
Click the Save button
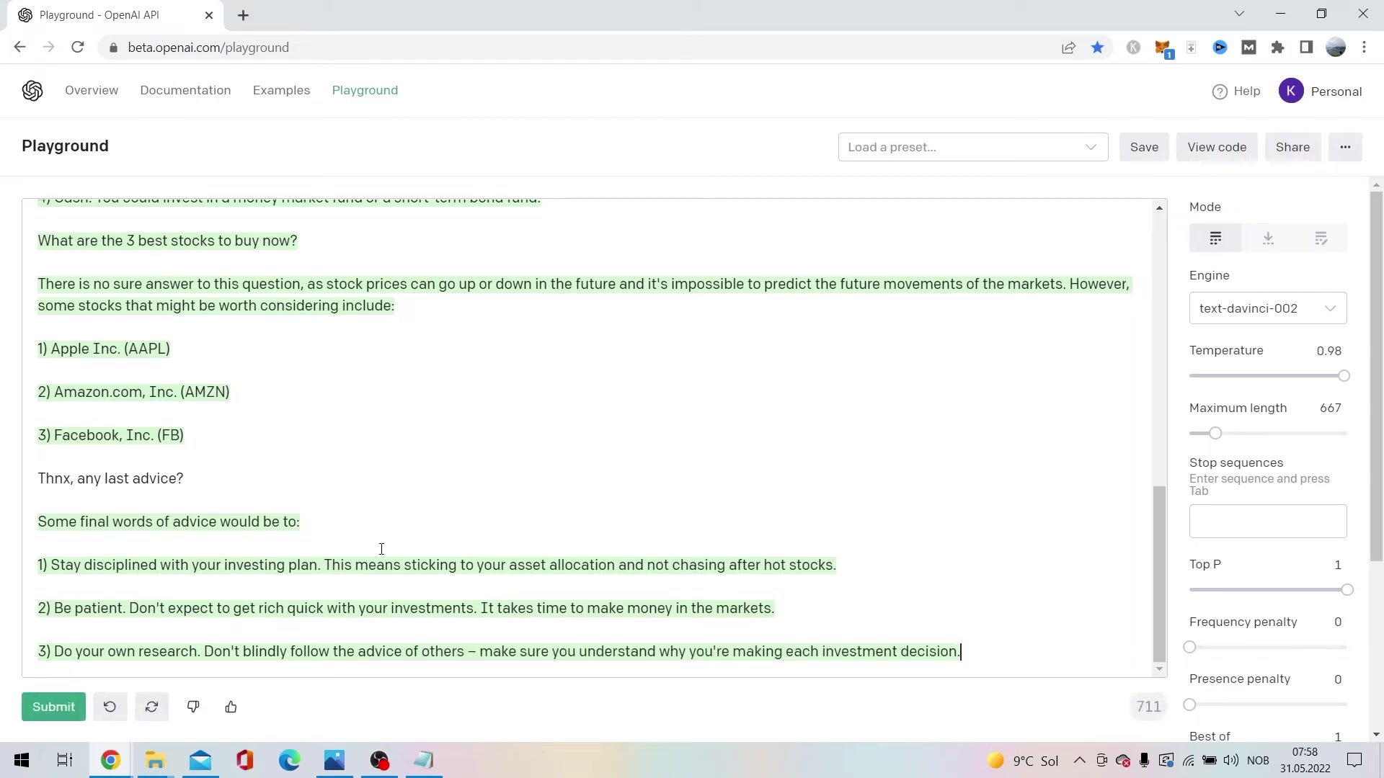(1144, 147)
